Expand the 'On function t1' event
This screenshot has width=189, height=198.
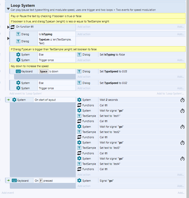click(x=8, y=27)
